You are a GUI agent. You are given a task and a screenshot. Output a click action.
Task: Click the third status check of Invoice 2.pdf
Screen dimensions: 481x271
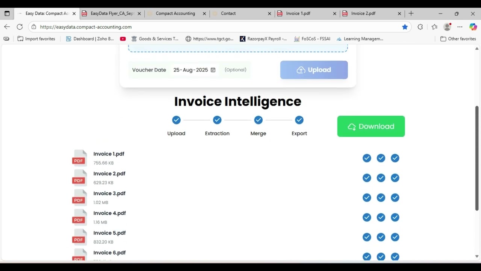click(x=395, y=178)
